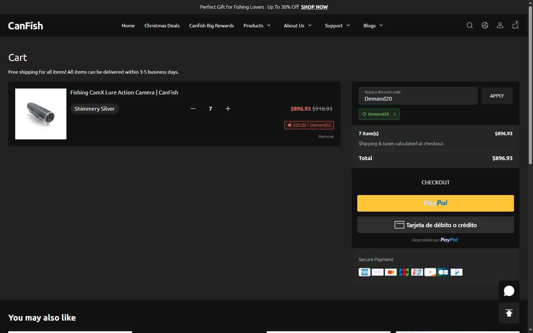Click the Shimmery Silver variant label

tap(94, 109)
